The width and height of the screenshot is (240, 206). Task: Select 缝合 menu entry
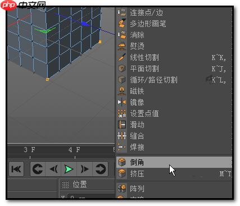coord(174,136)
